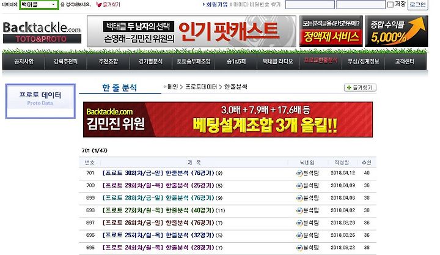The height and width of the screenshot is (255, 440).
Task: Open the 프로토한줄분석 menu
Action: click(321, 60)
